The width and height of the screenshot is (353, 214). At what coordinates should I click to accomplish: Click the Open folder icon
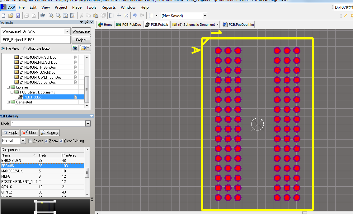pos(11,16)
